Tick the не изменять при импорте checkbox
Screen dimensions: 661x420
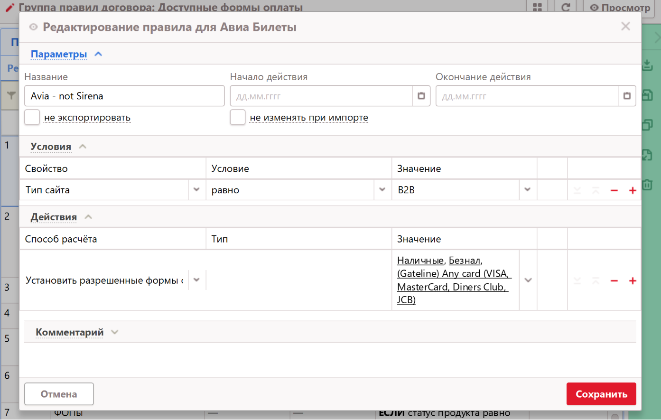point(238,117)
